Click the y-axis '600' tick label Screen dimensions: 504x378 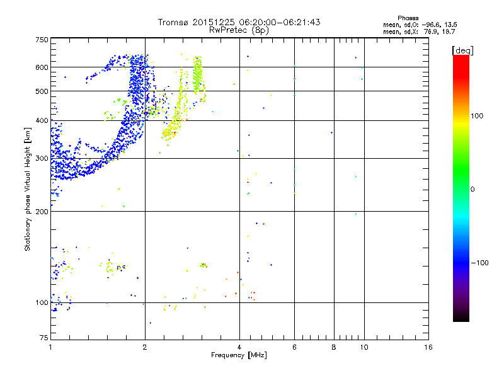[x=42, y=67]
